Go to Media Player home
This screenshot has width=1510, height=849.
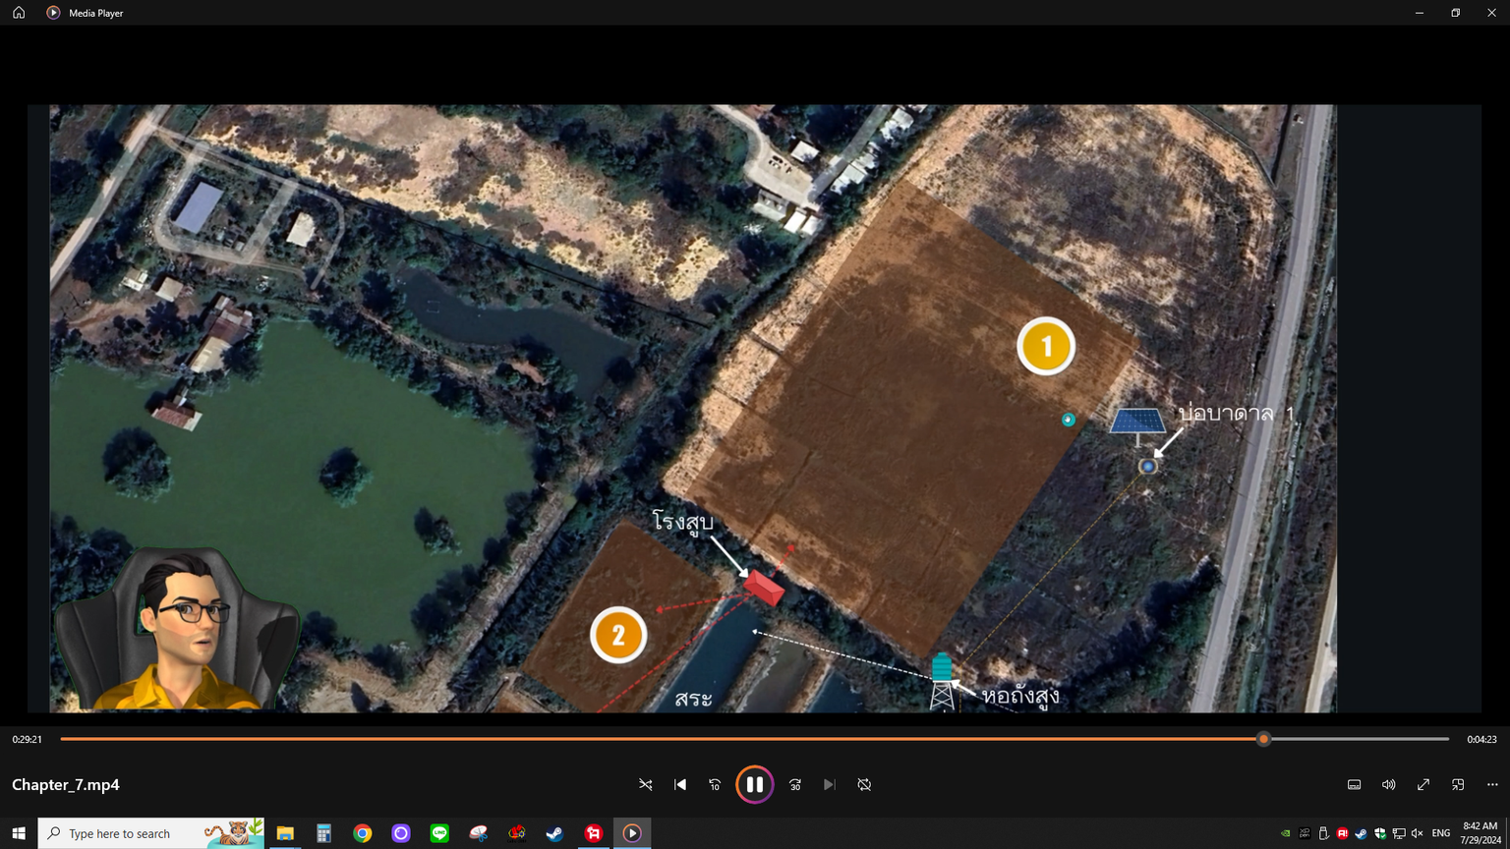click(19, 13)
